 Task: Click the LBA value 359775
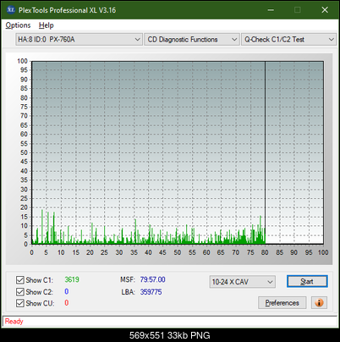(151, 292)
